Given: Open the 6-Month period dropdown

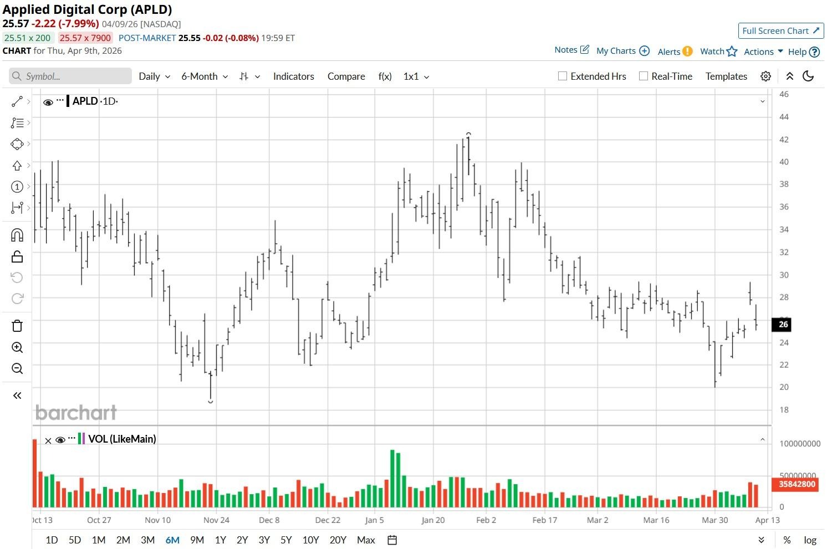Looking at the screenshot, I should point(205,76).
